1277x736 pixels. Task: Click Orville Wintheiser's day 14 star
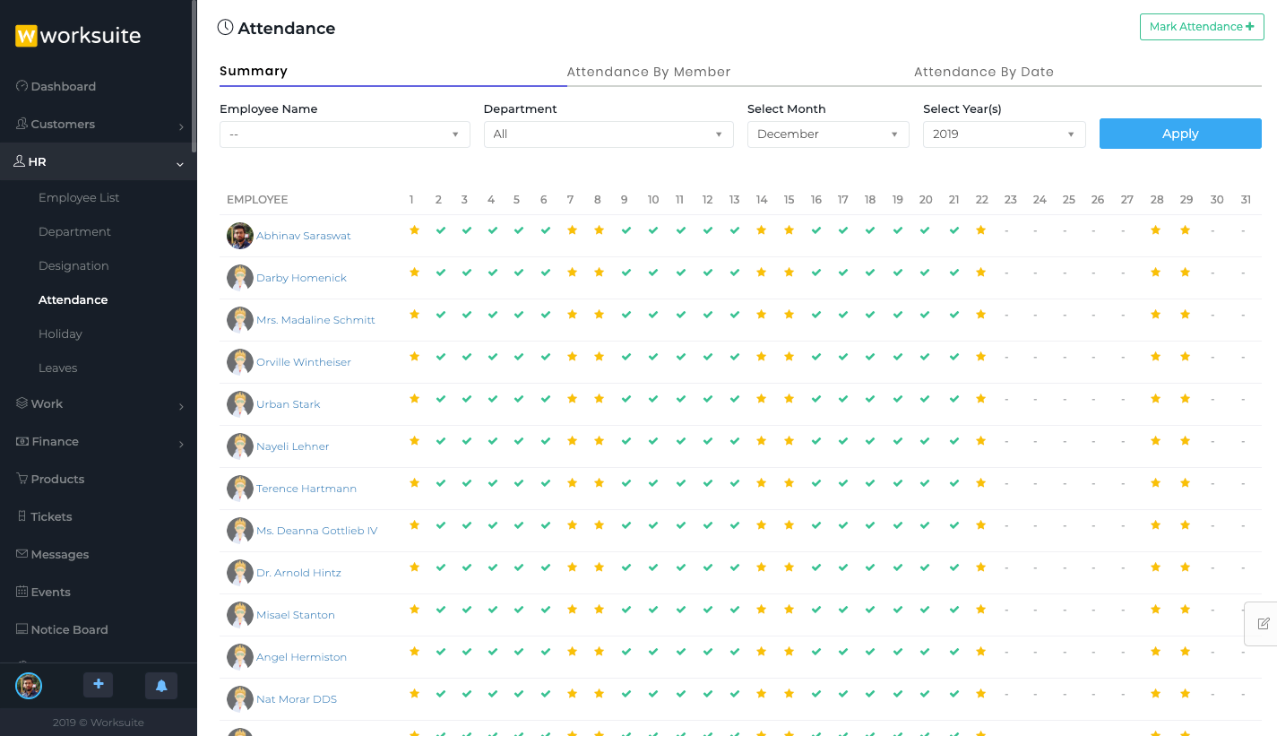click(761, 357)
